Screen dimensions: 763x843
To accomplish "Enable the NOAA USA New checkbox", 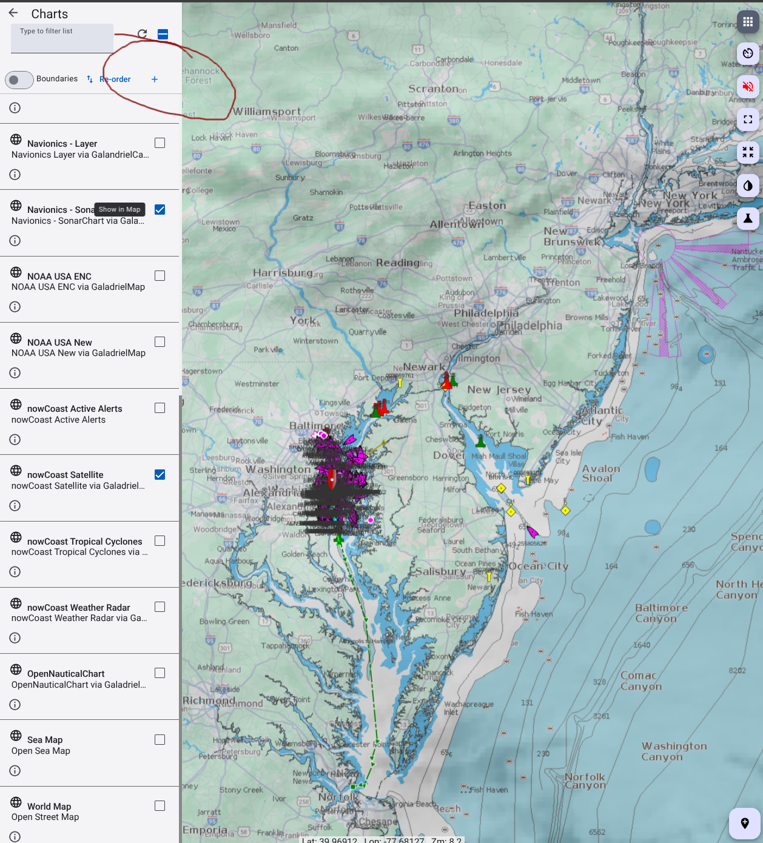I will pos(160,342).
